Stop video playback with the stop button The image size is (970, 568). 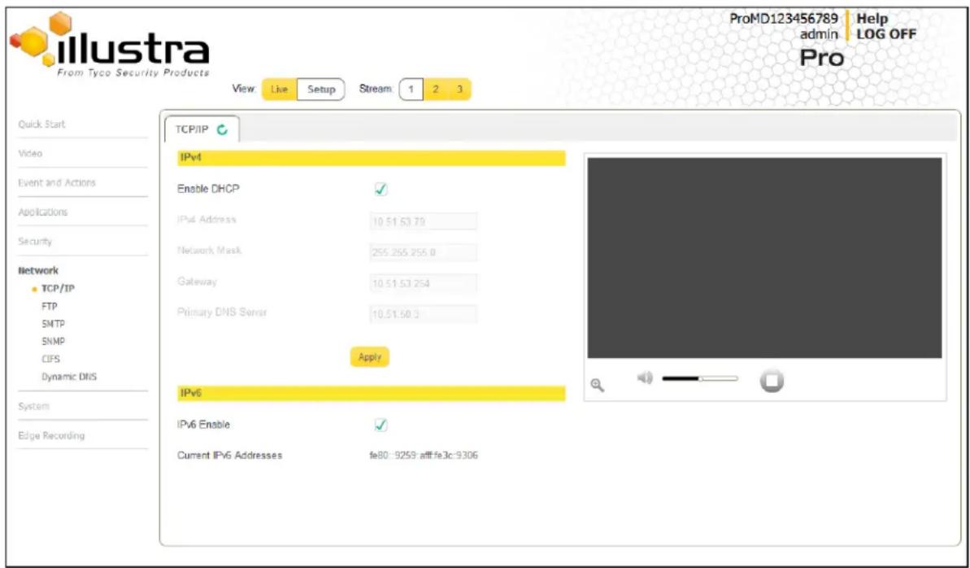(772, 381)
